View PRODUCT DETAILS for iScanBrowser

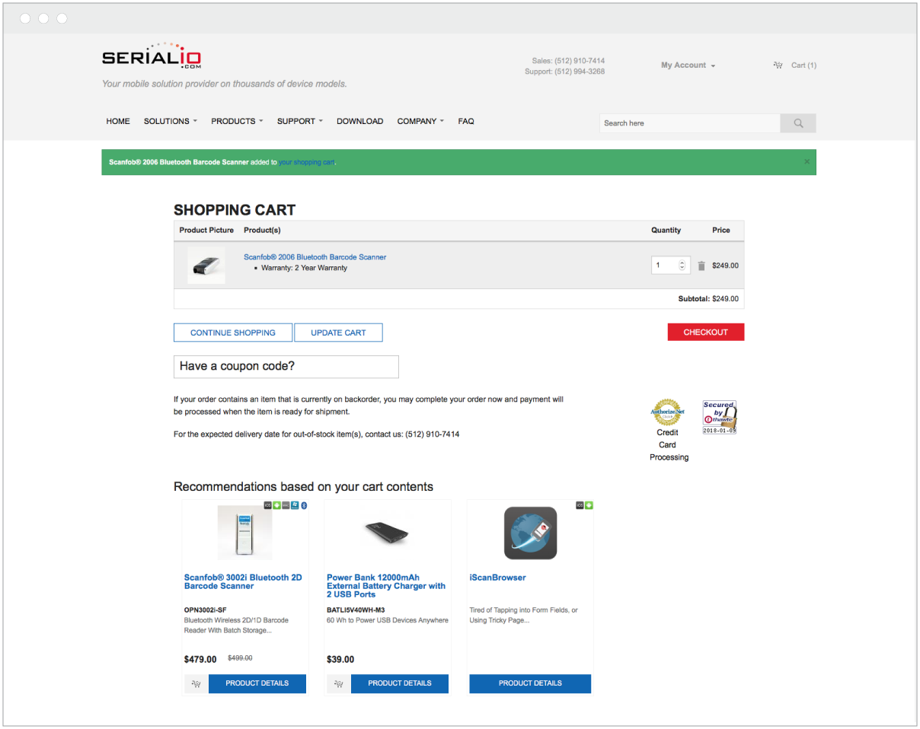(530, 683)
